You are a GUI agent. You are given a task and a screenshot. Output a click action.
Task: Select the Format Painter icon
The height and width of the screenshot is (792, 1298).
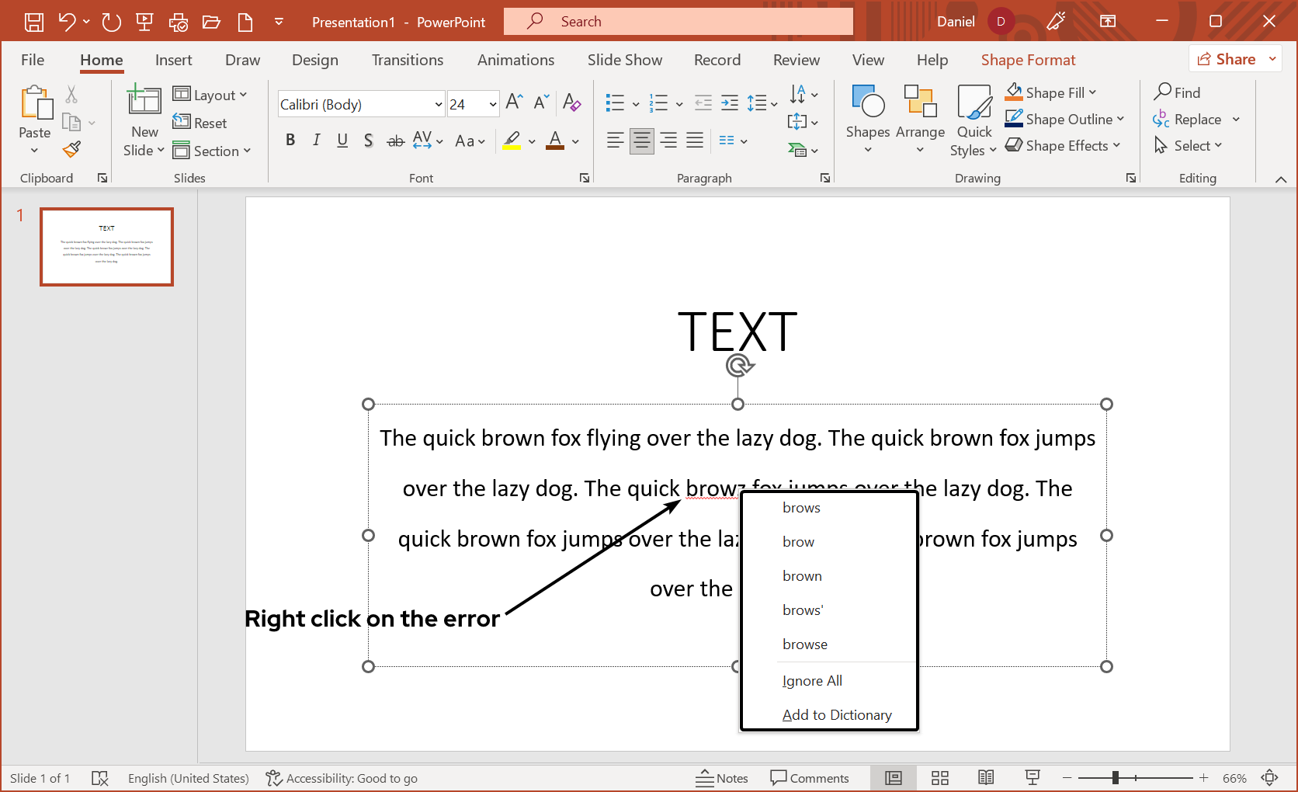point(71,149)
